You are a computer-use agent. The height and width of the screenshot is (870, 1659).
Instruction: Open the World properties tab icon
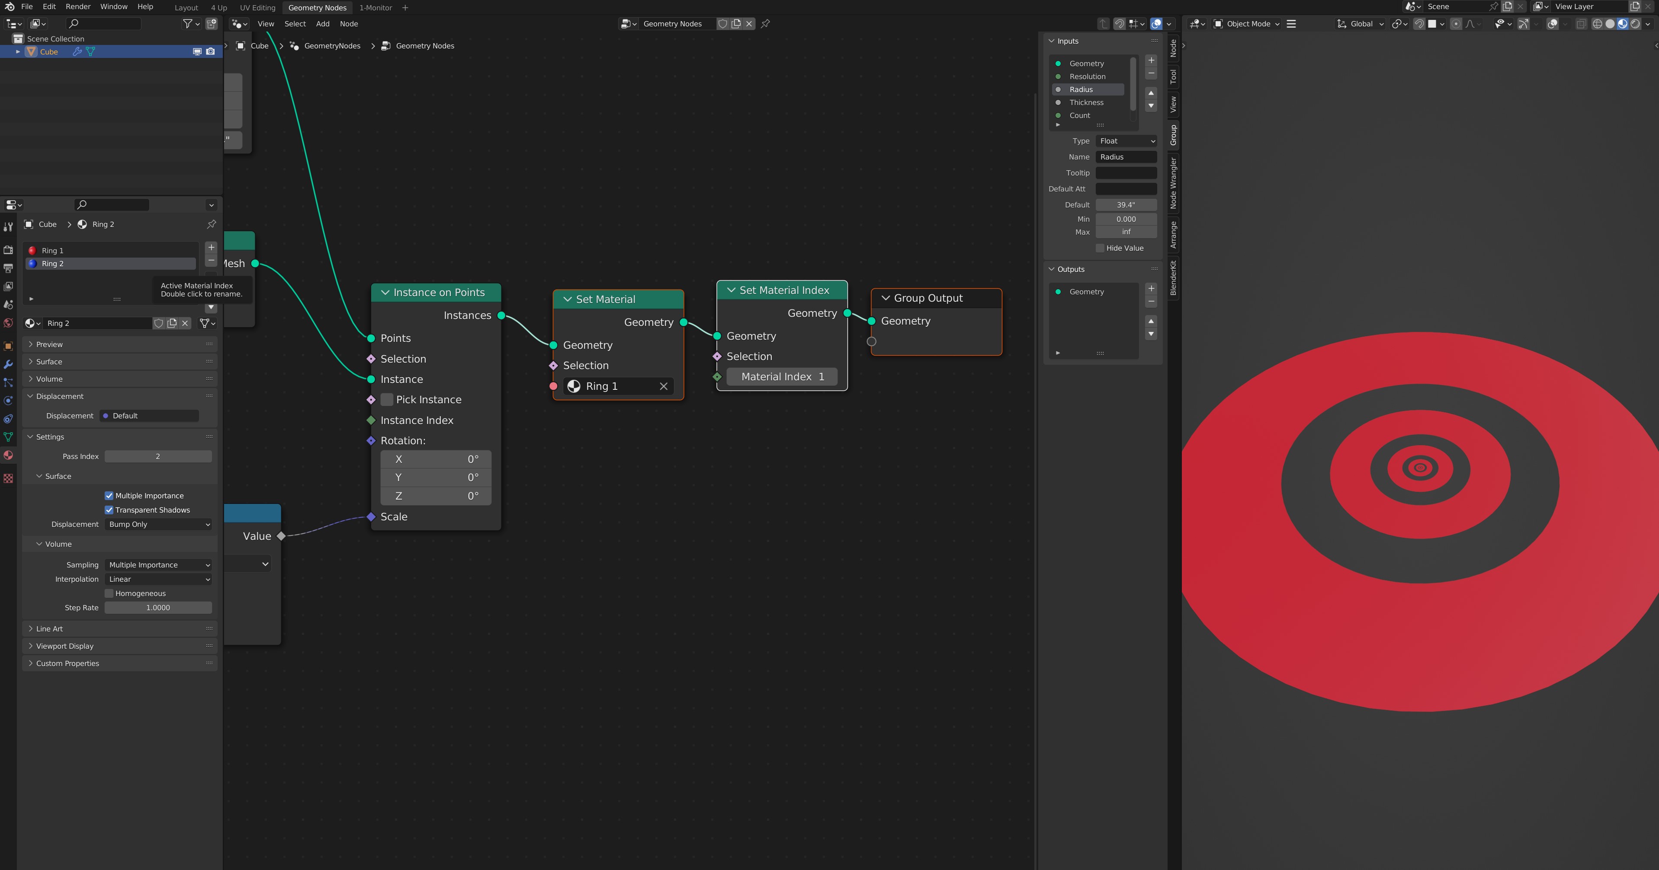8,323
